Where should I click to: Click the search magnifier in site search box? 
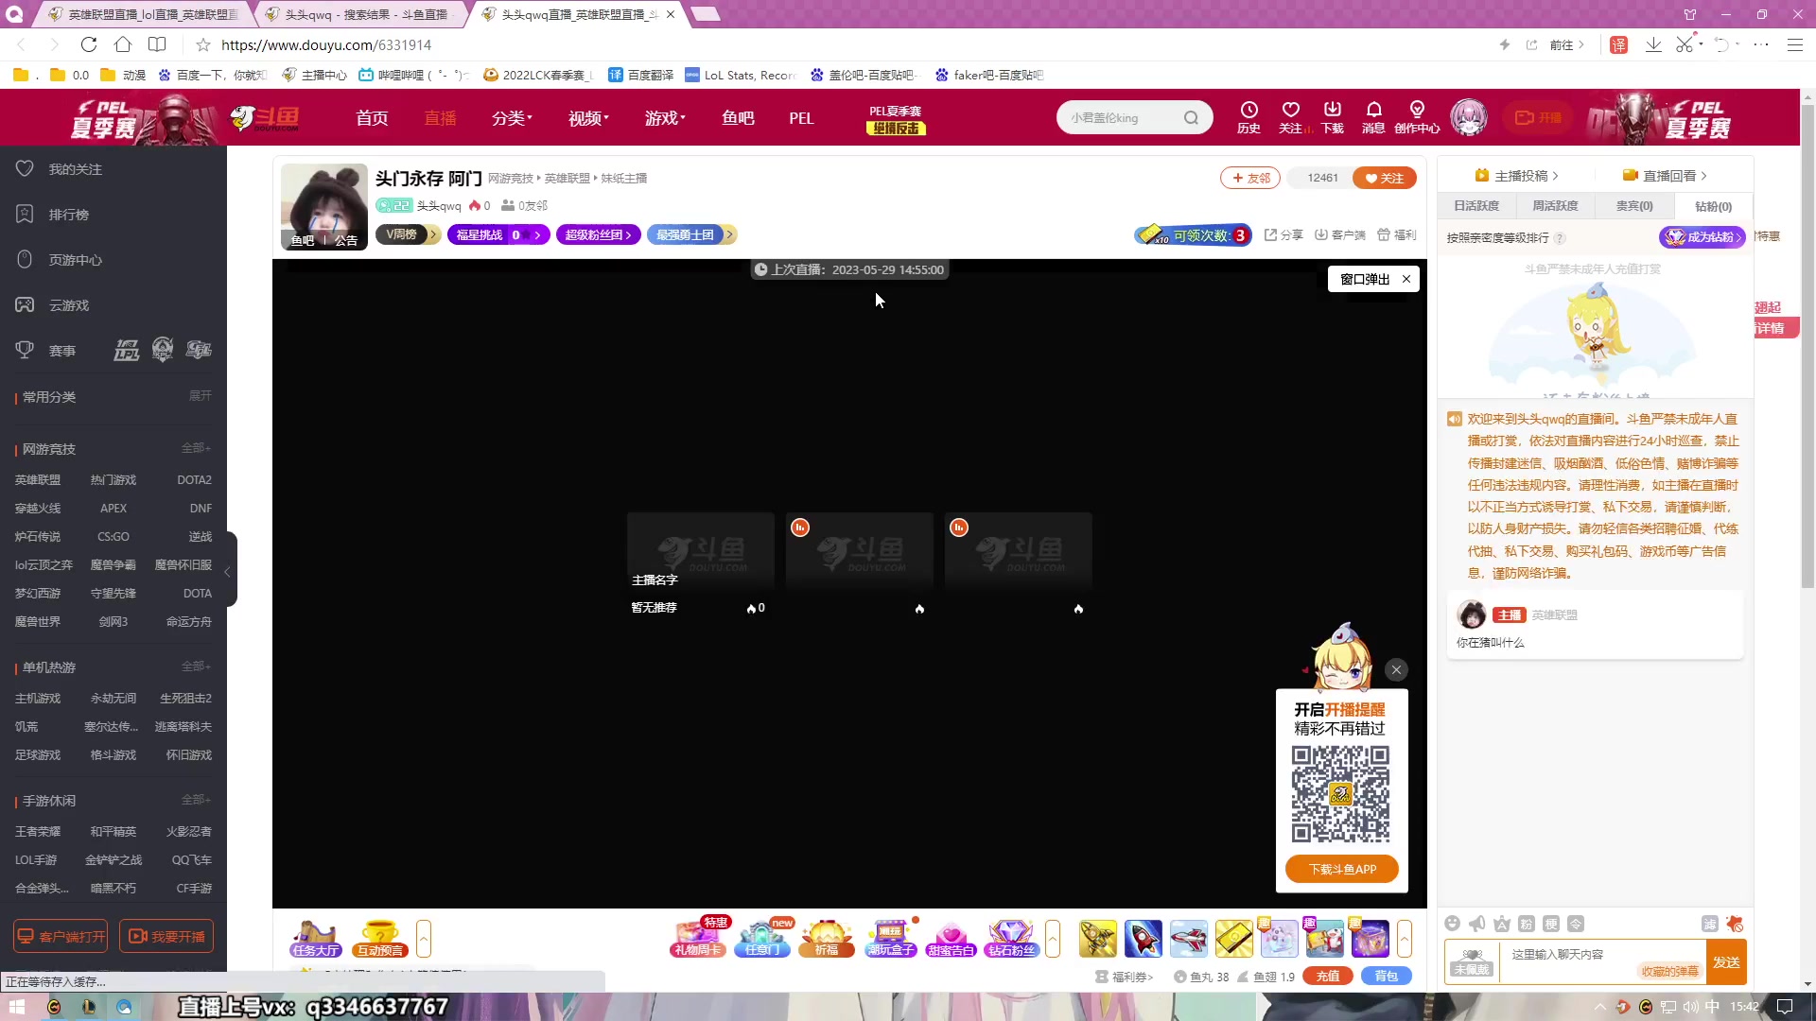click(1191, 118)
